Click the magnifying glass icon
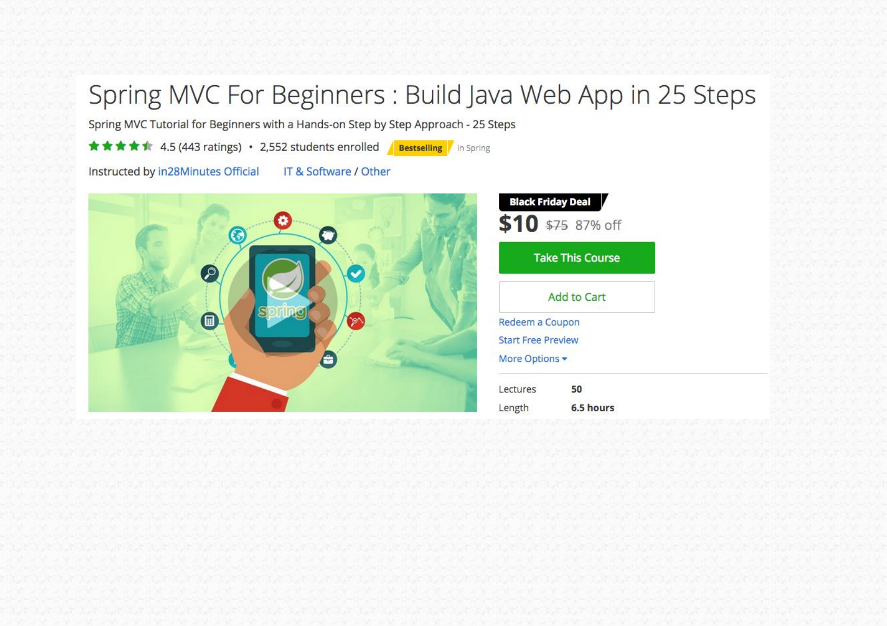The image size is (887, 626). 210,273
